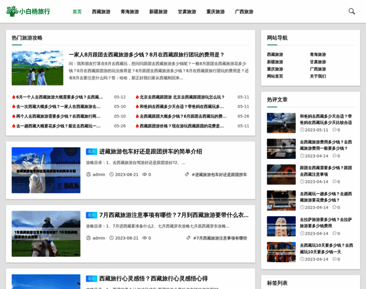Open 去西藏跟团大概多少钱 list link
366x289 pixels.
pos(183,116)
